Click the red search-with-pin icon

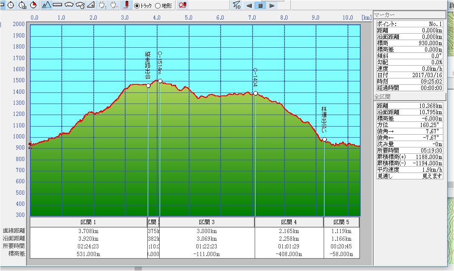pyautogui.click(x=182, y=5)
